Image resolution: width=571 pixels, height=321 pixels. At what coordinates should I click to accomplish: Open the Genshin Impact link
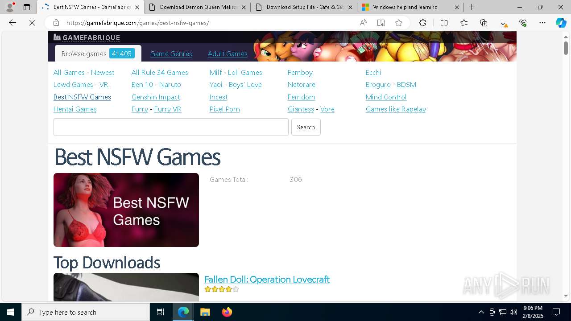(x=156, y=97)
